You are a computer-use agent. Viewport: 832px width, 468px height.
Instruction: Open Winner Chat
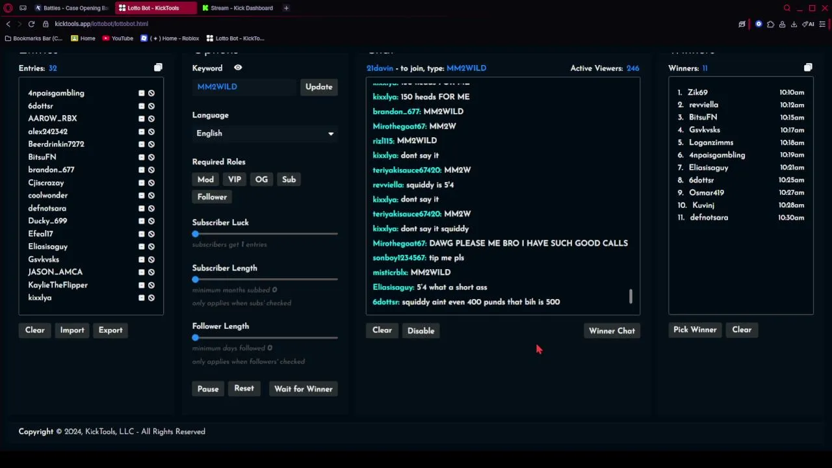point(612,331)
